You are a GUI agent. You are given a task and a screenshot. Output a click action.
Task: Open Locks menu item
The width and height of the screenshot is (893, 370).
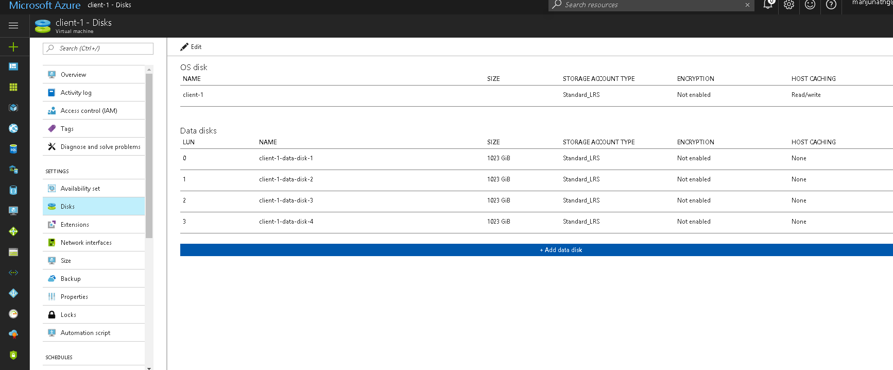pyautogui.click(x=94, y=315)
